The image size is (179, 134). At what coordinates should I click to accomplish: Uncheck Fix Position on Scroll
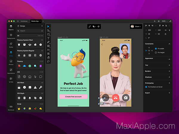click(x=146, y=87)
